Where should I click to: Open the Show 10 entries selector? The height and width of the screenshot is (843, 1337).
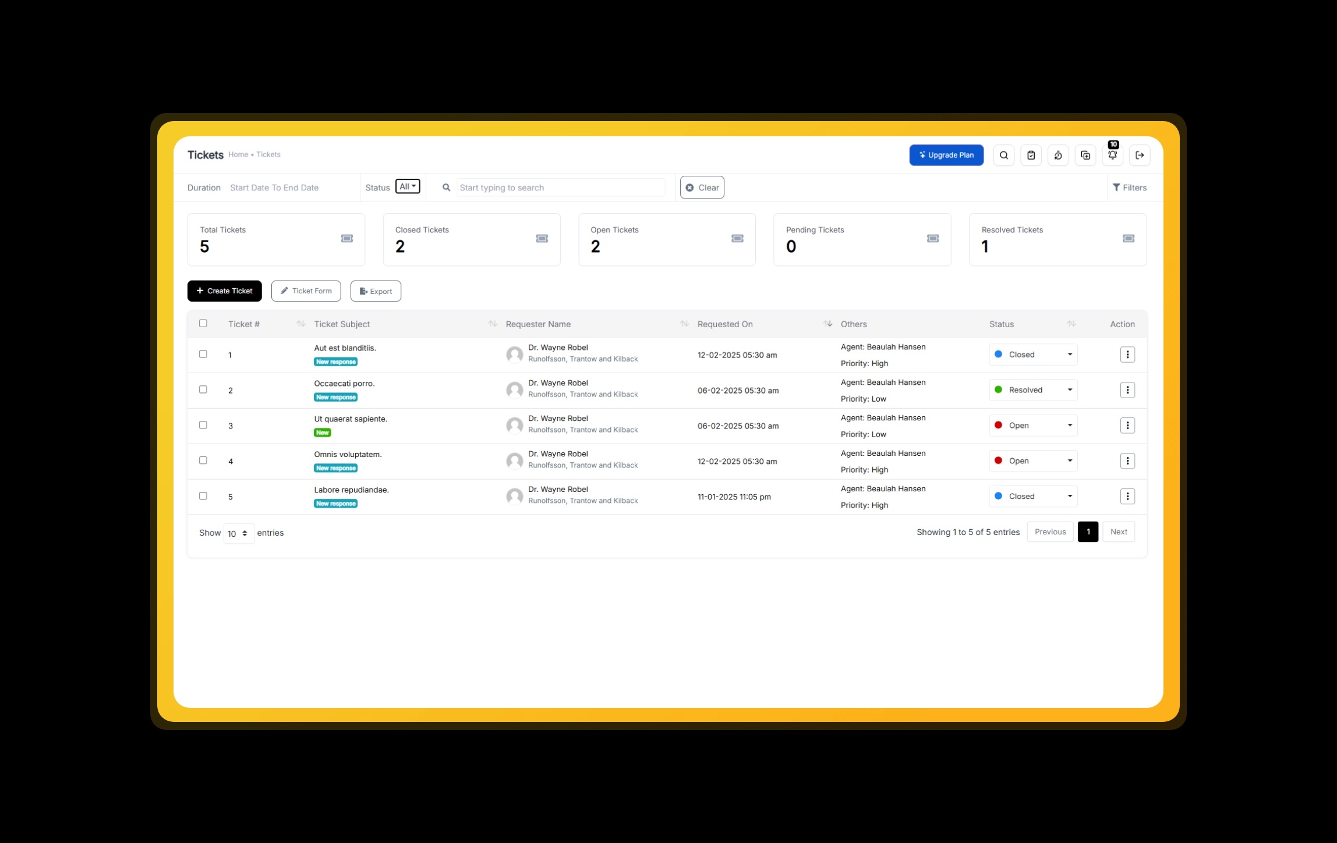pos(238,533)
